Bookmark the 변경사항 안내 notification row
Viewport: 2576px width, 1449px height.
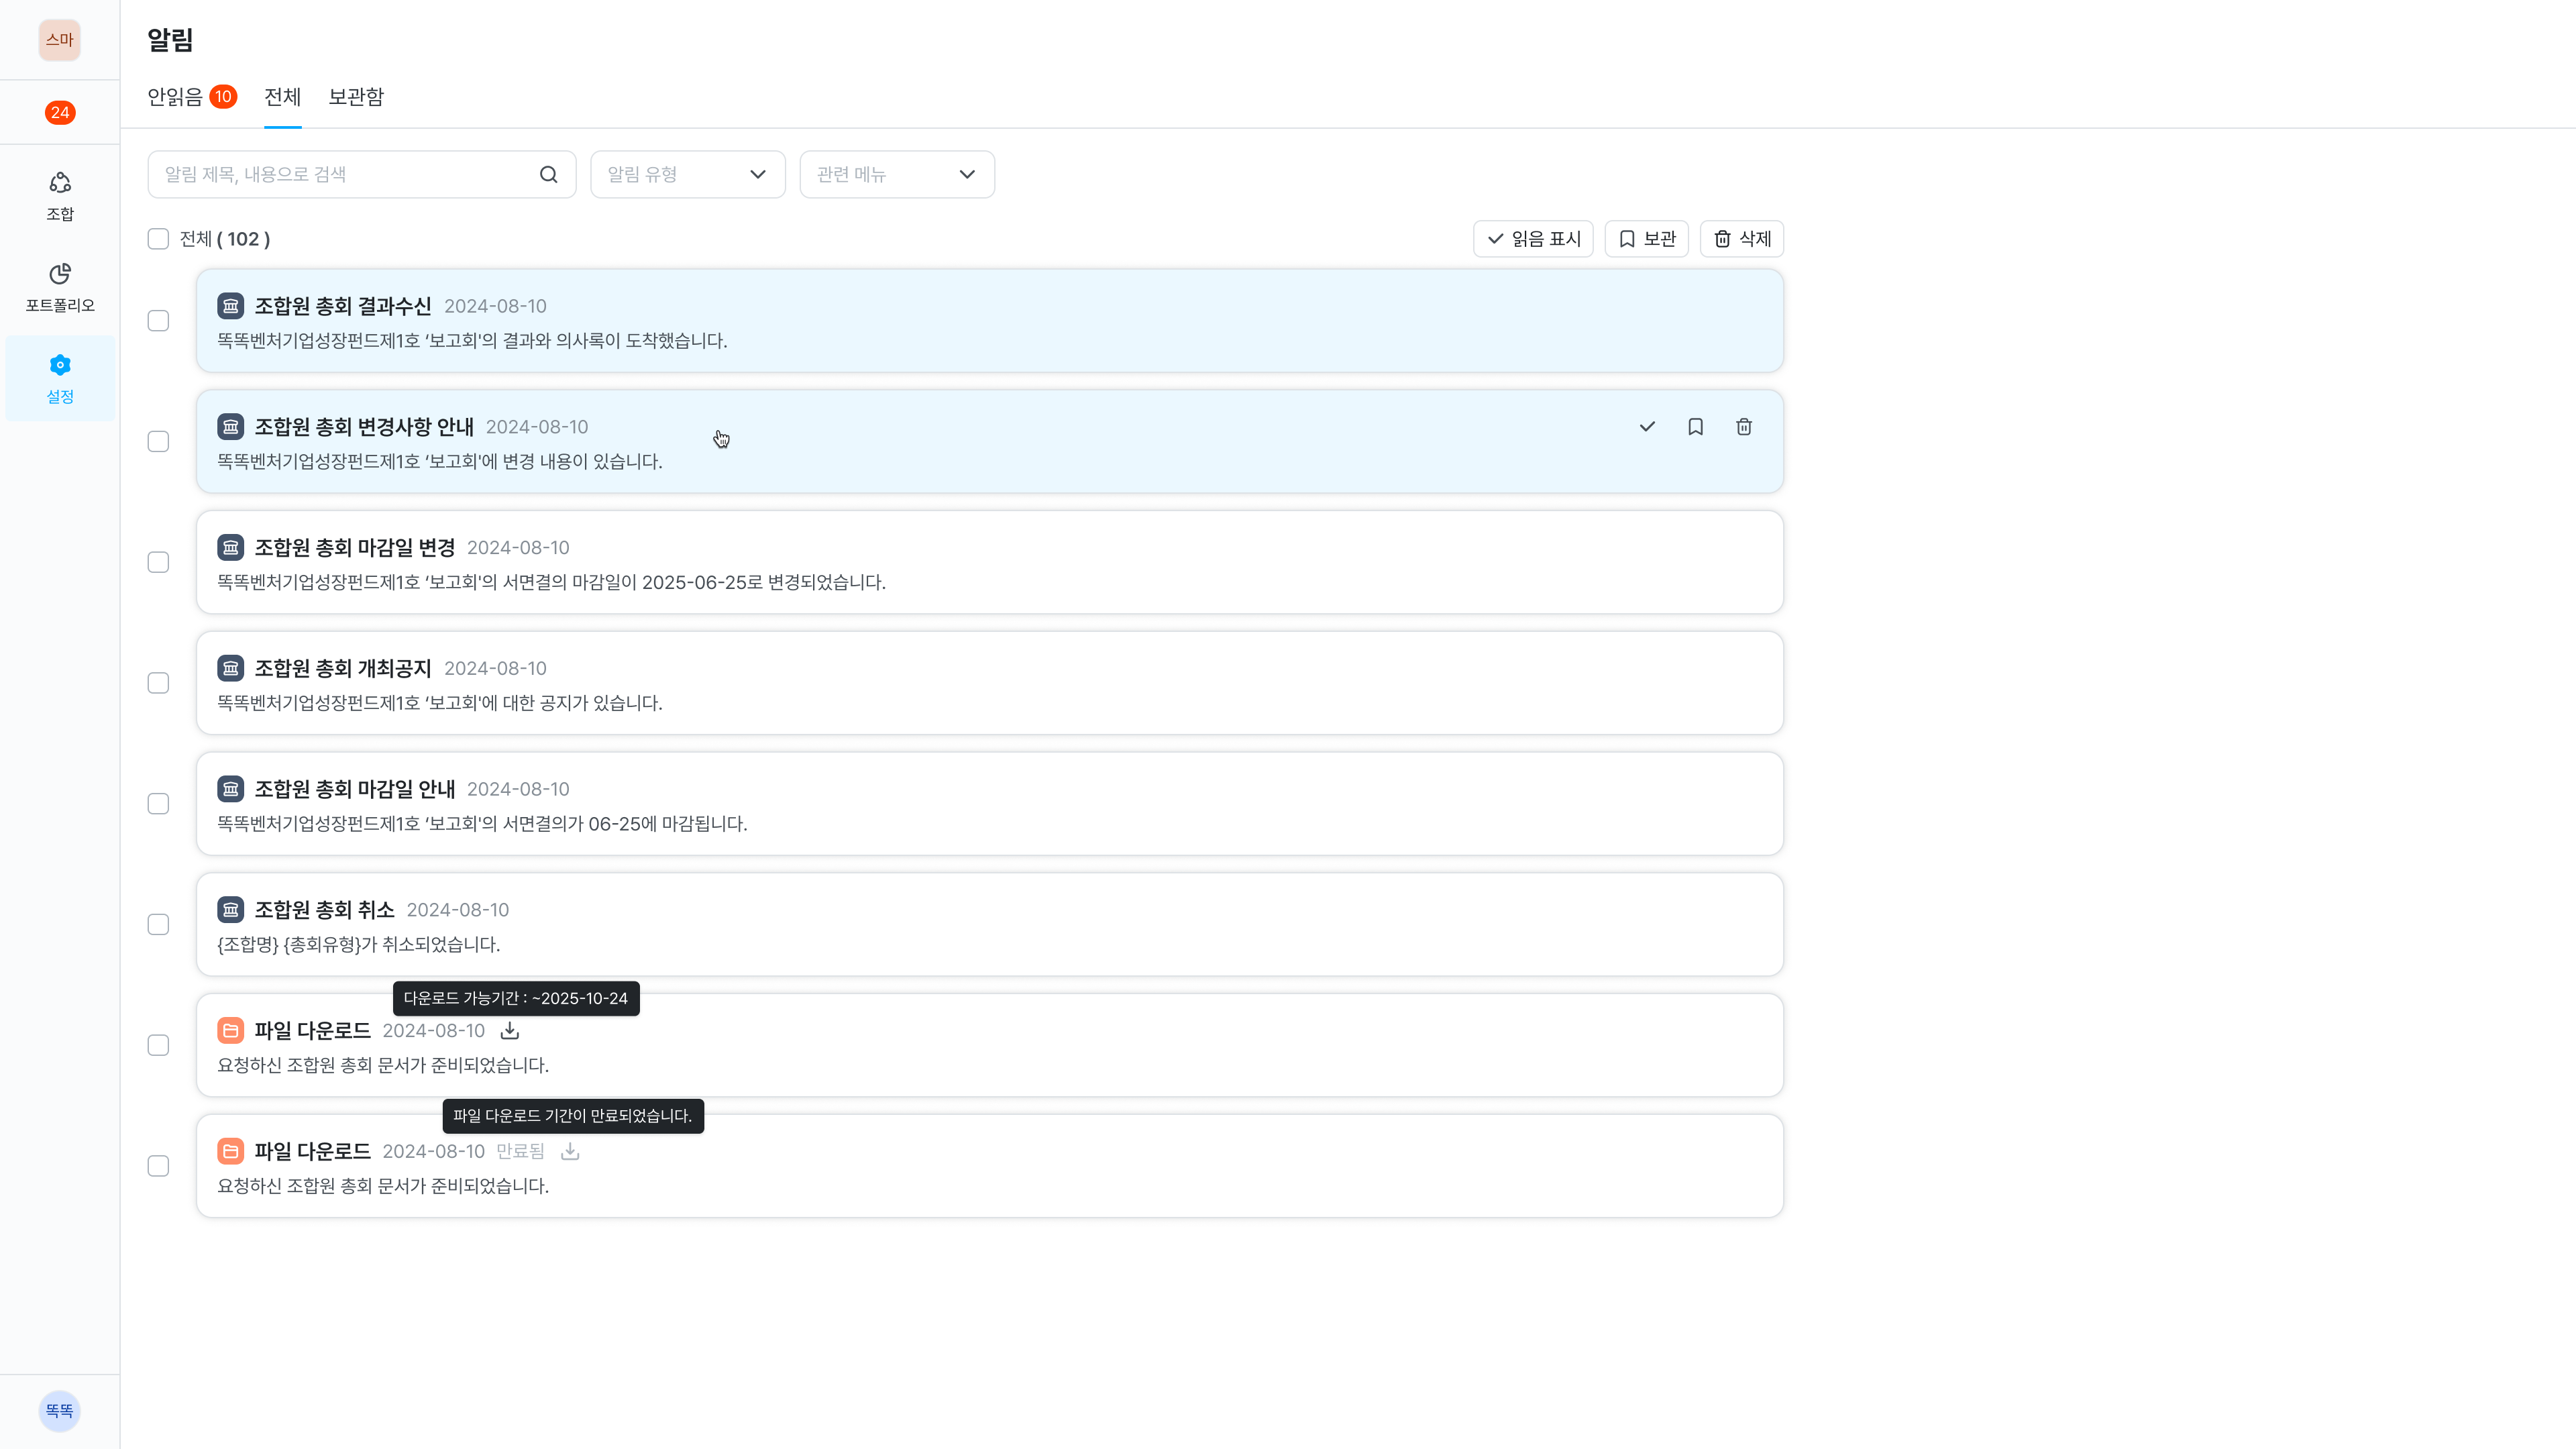pyautogui.click(x=1695, y=427)
